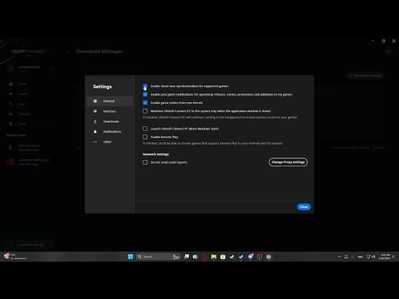Screen dimensions: 399x299
Task: Disable game invites from non-friends
Action: [145, 103]
